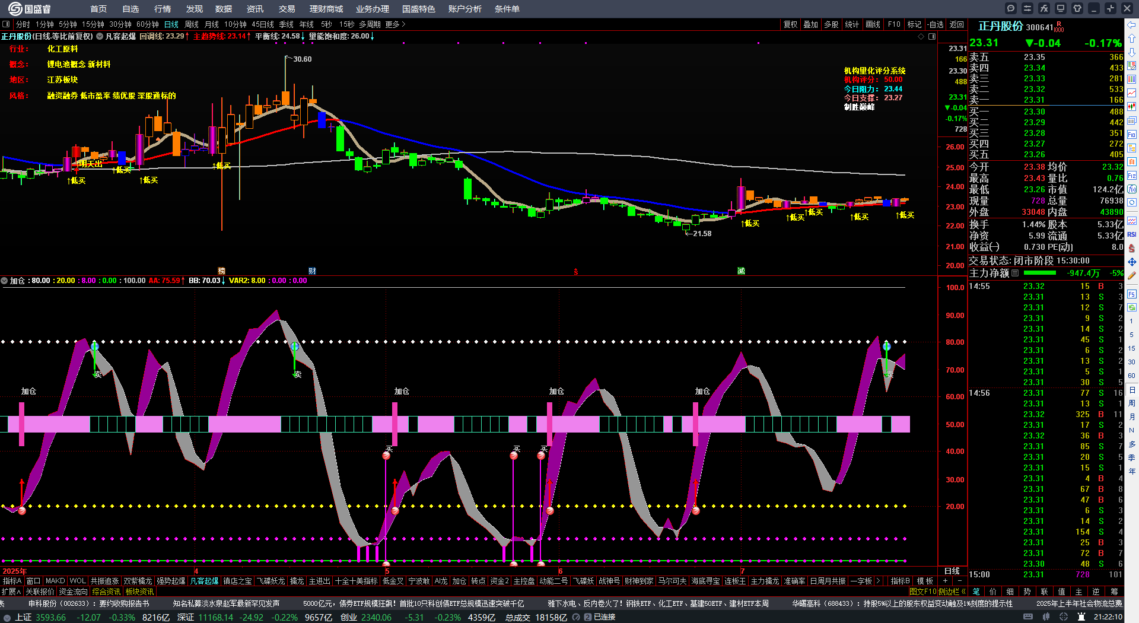1139x623 pixels.
Task: Click the 主力净额 green progress bar
Action: pyautogui.click(x=1040, y=273)
